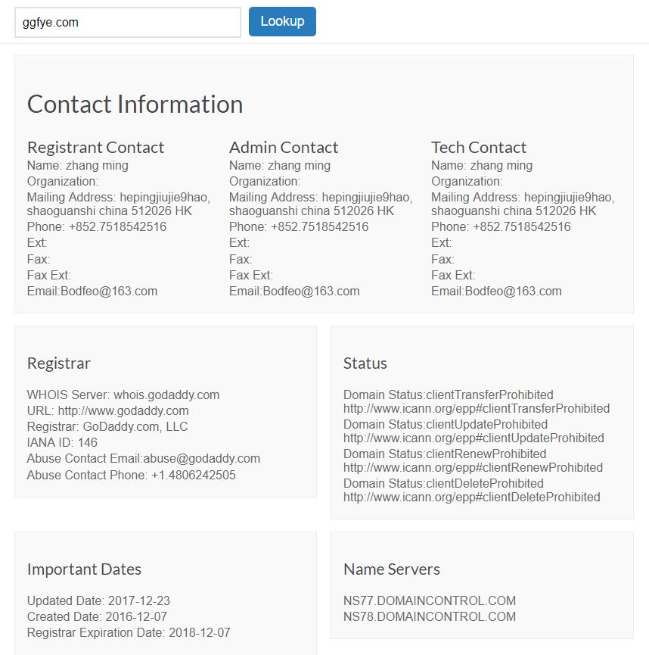Click the Contact Information heading
Image resolution: width=649 pixels, height=655 pixels.
click(135, 104)
